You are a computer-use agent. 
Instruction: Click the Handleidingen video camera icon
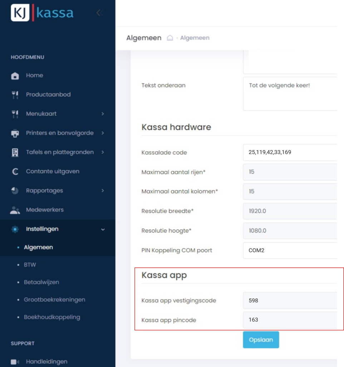pos(15,362)
